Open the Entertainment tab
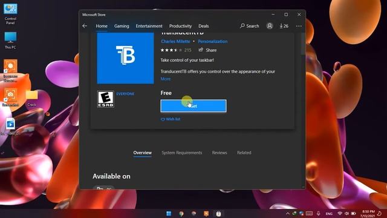The width and height of the screenshot is (387, 218). click(149, 26)
